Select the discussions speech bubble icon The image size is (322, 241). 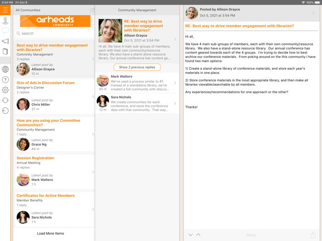(5, 31)
